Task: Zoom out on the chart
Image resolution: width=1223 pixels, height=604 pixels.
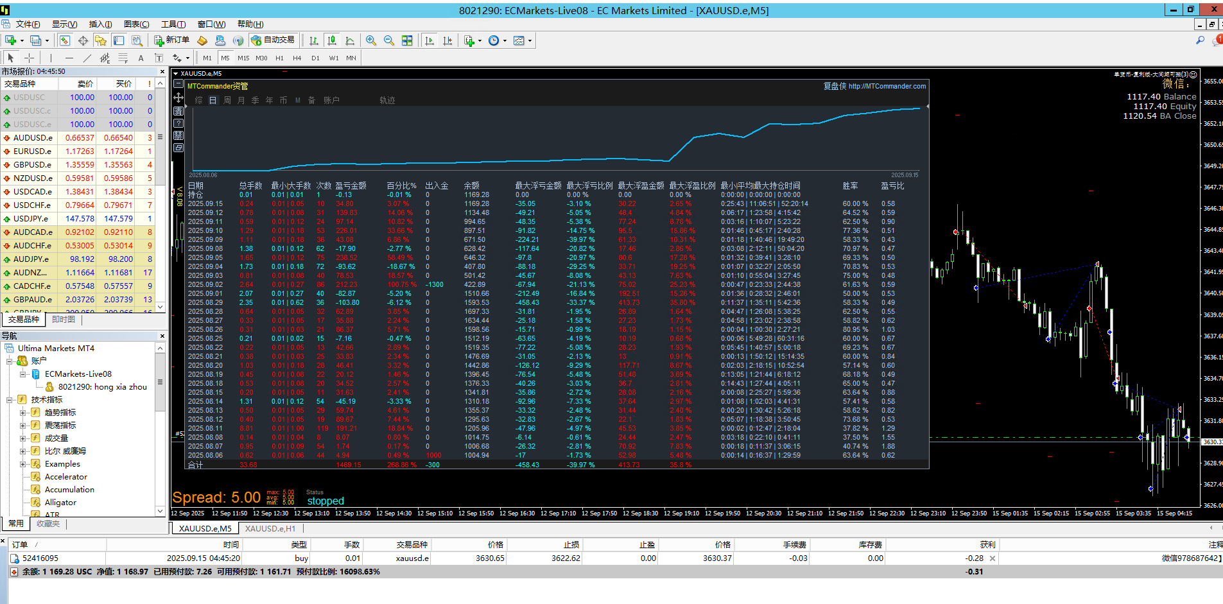Action: click(389, 40)
